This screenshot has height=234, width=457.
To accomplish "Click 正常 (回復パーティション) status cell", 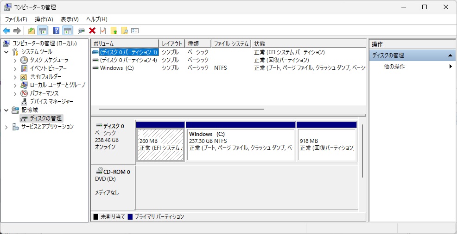I will point(281,60).
